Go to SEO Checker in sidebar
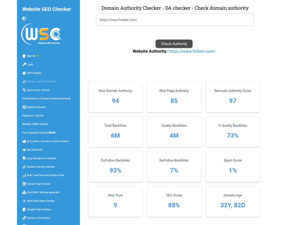This screenshot has height=225, width=285. (x=48, y=73)
